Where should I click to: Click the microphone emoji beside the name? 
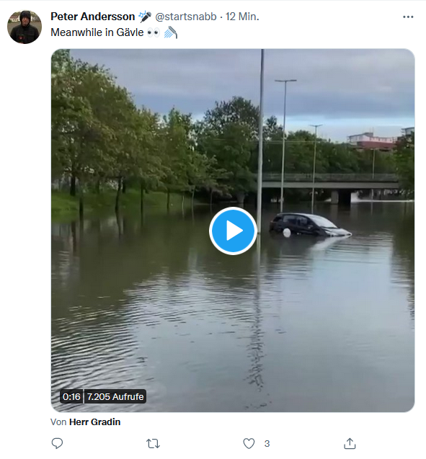(145, 17)
